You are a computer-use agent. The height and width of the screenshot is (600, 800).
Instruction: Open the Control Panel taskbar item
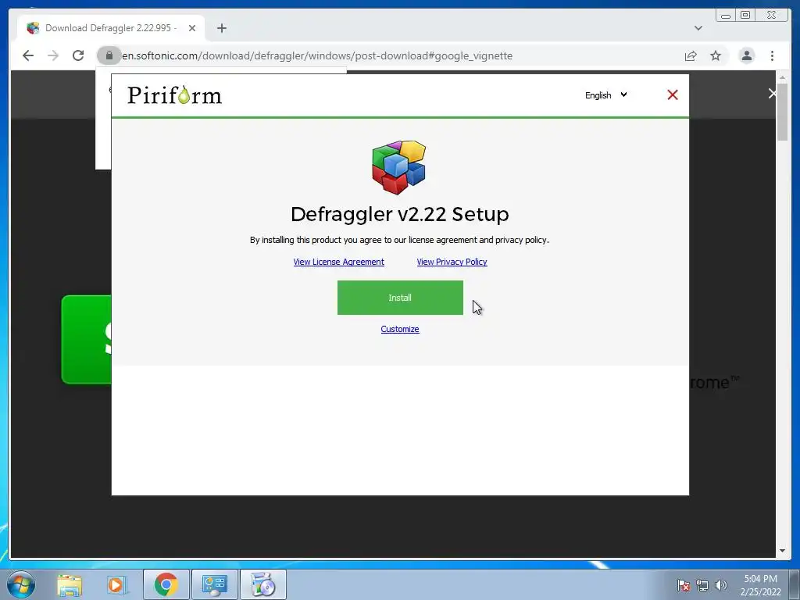point(214,584)
